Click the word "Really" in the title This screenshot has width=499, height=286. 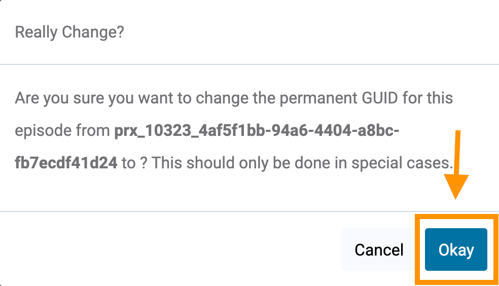coord(37,32)
